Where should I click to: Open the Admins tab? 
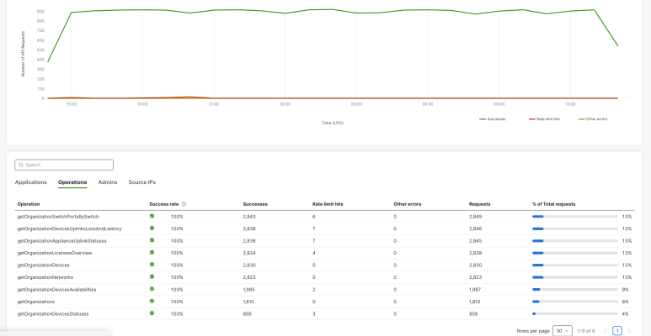click(108, 182)
